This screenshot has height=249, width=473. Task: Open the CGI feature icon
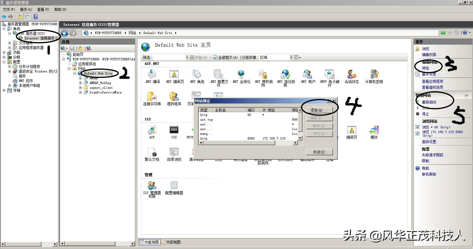174,130
